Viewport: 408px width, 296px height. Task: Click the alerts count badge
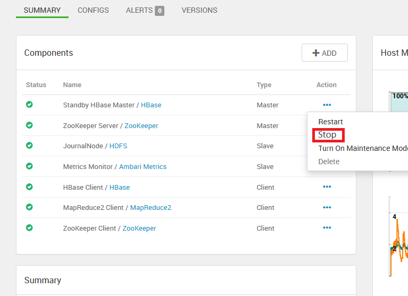pos(160,11)
